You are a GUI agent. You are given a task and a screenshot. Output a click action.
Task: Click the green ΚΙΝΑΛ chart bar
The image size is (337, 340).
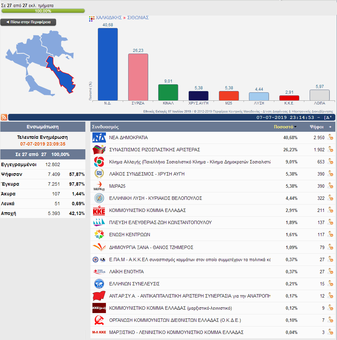click(168, 92)
